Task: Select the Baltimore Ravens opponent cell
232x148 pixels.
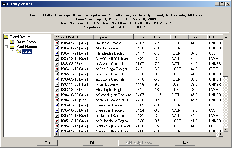Action: point(109,43)
